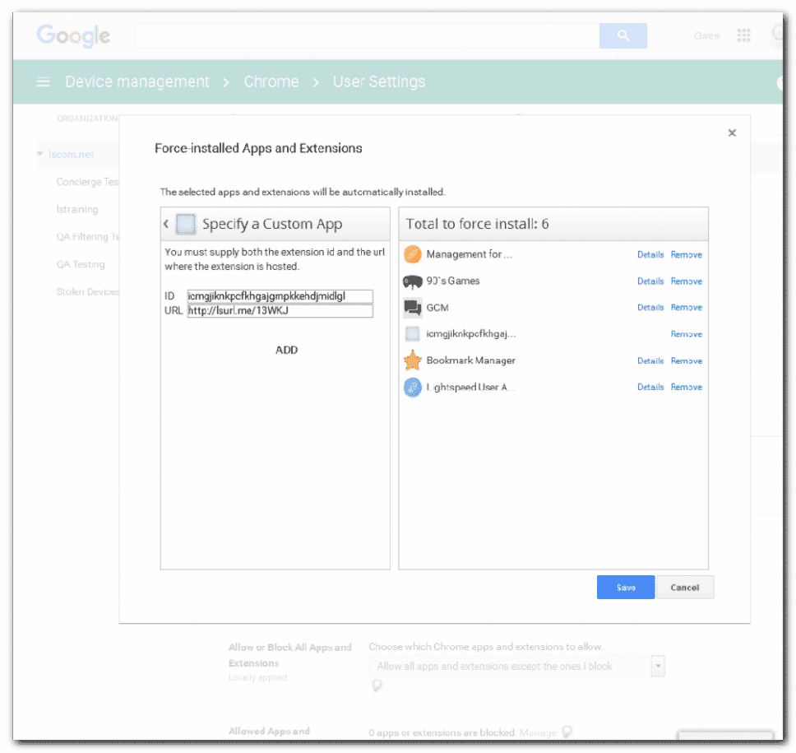Remove Management for... from the list
This screenshot has height=753, width=796.
687,254
